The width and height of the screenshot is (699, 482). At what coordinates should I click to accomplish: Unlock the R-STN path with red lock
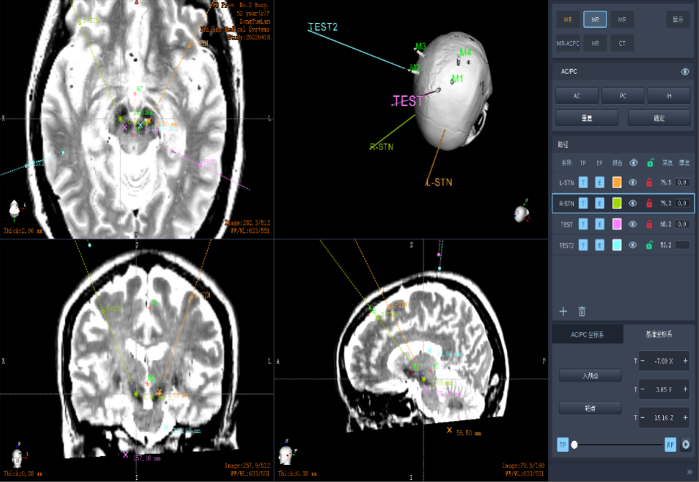[649, 203]
